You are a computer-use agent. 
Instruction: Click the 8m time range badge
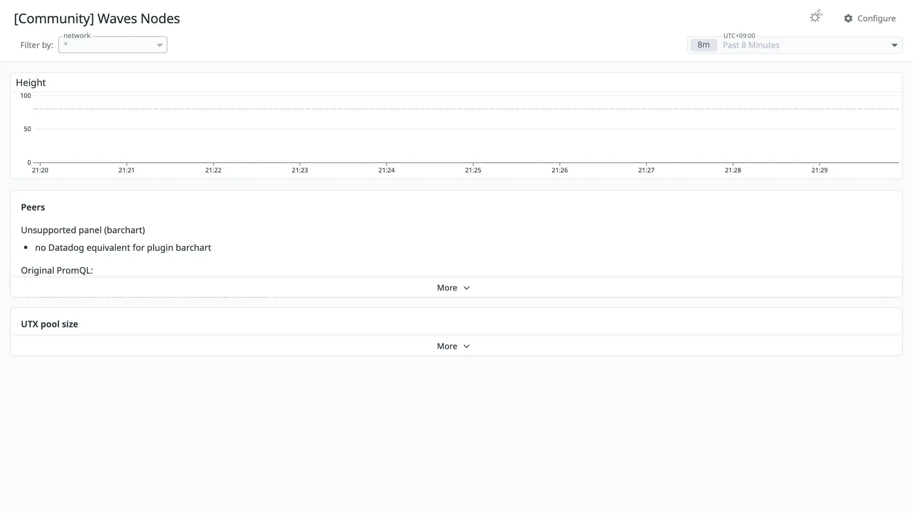[703, 45]
